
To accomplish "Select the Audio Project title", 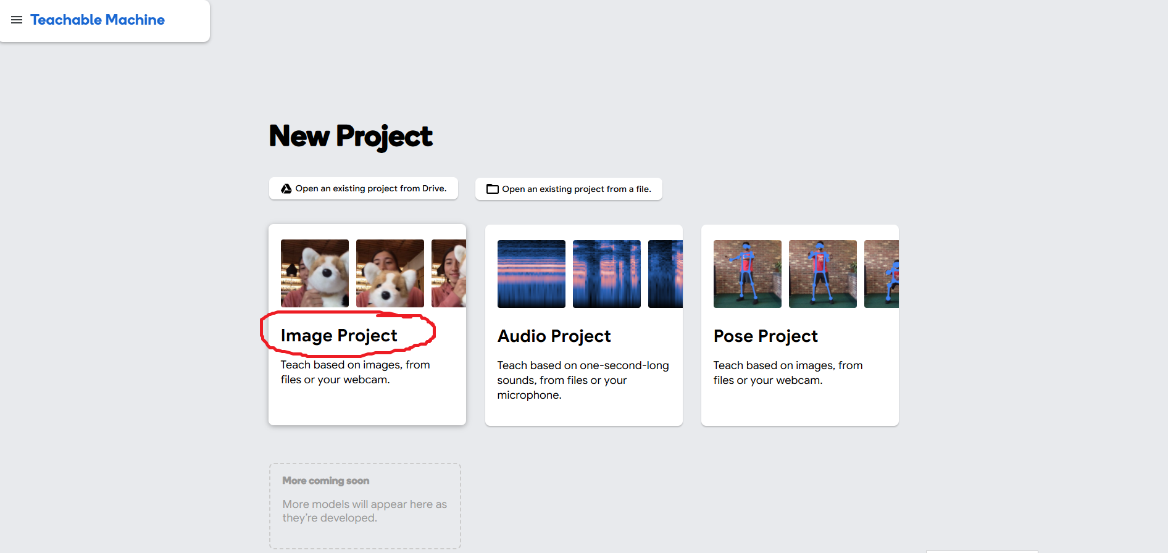I will coord(554,336).
